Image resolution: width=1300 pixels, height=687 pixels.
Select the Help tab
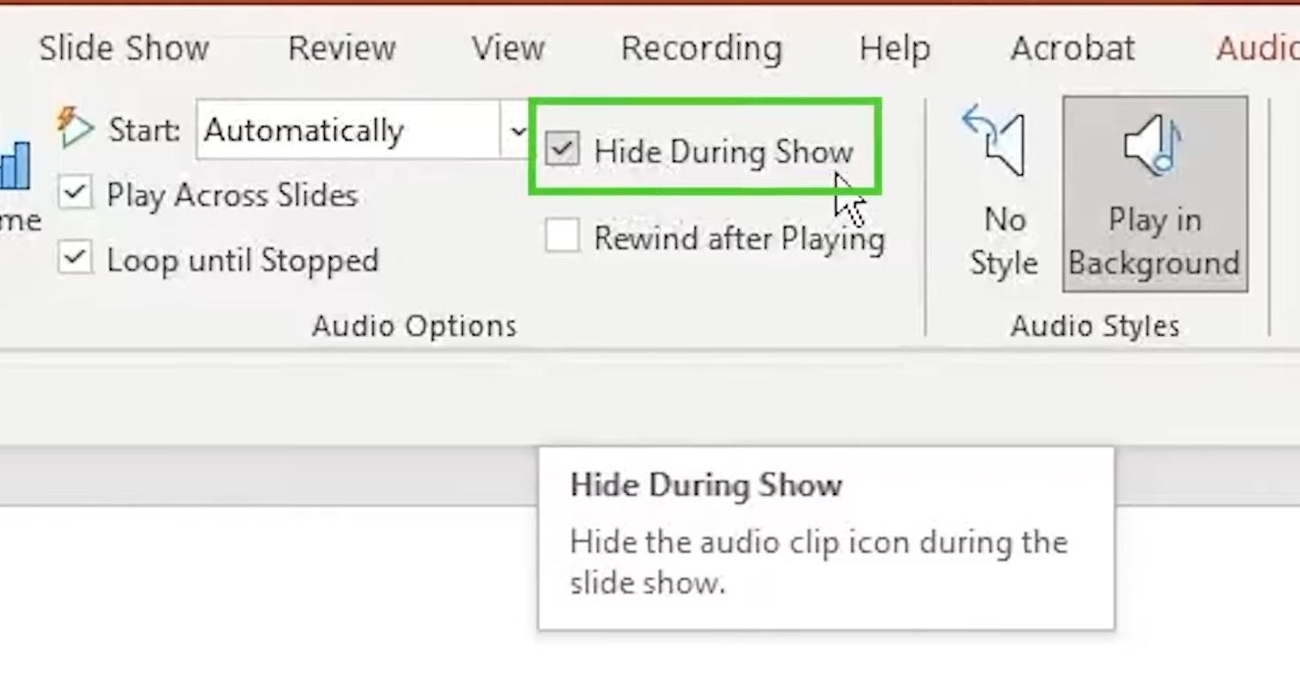pos(894,48)
